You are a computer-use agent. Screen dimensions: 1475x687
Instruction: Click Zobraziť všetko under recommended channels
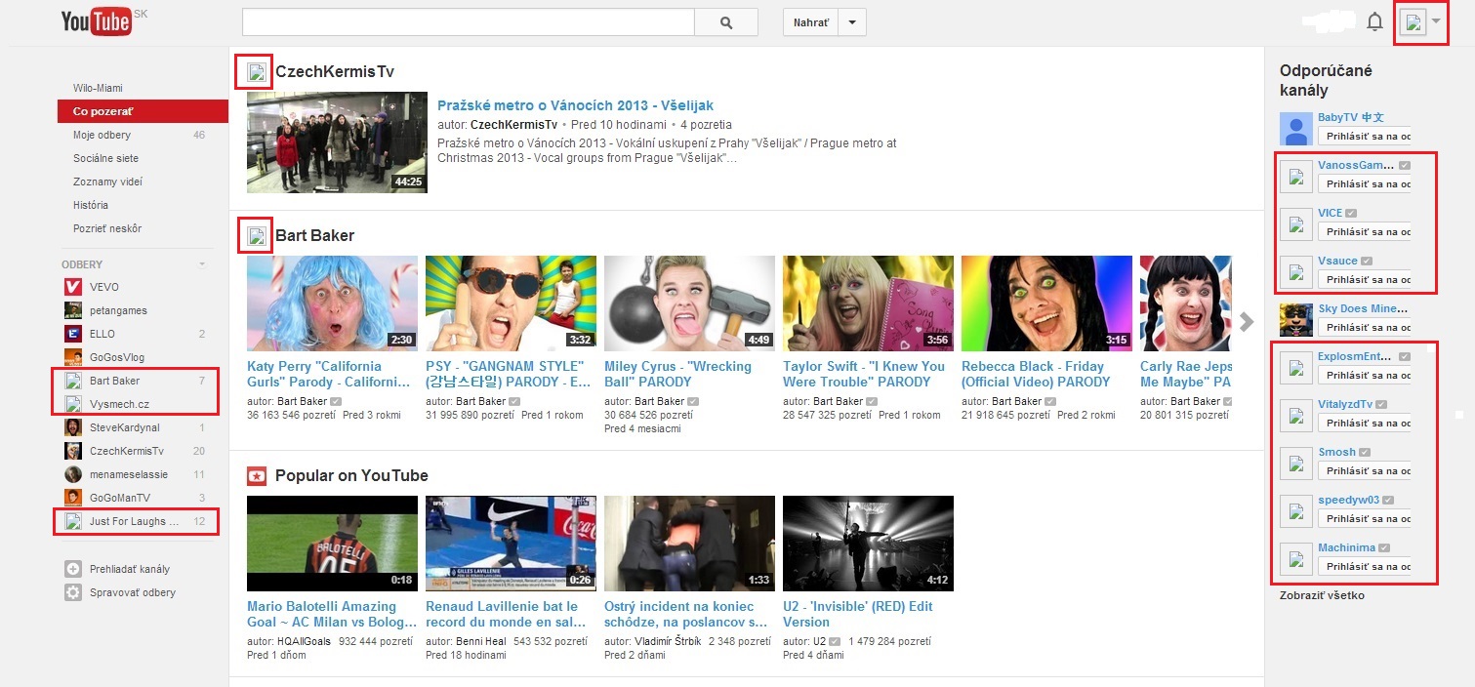[x=1322, y=595]
